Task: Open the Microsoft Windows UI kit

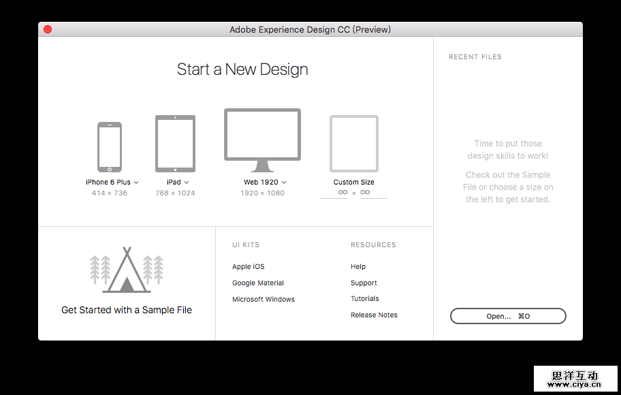Action: pyautogui.click(x=263, y=300)
